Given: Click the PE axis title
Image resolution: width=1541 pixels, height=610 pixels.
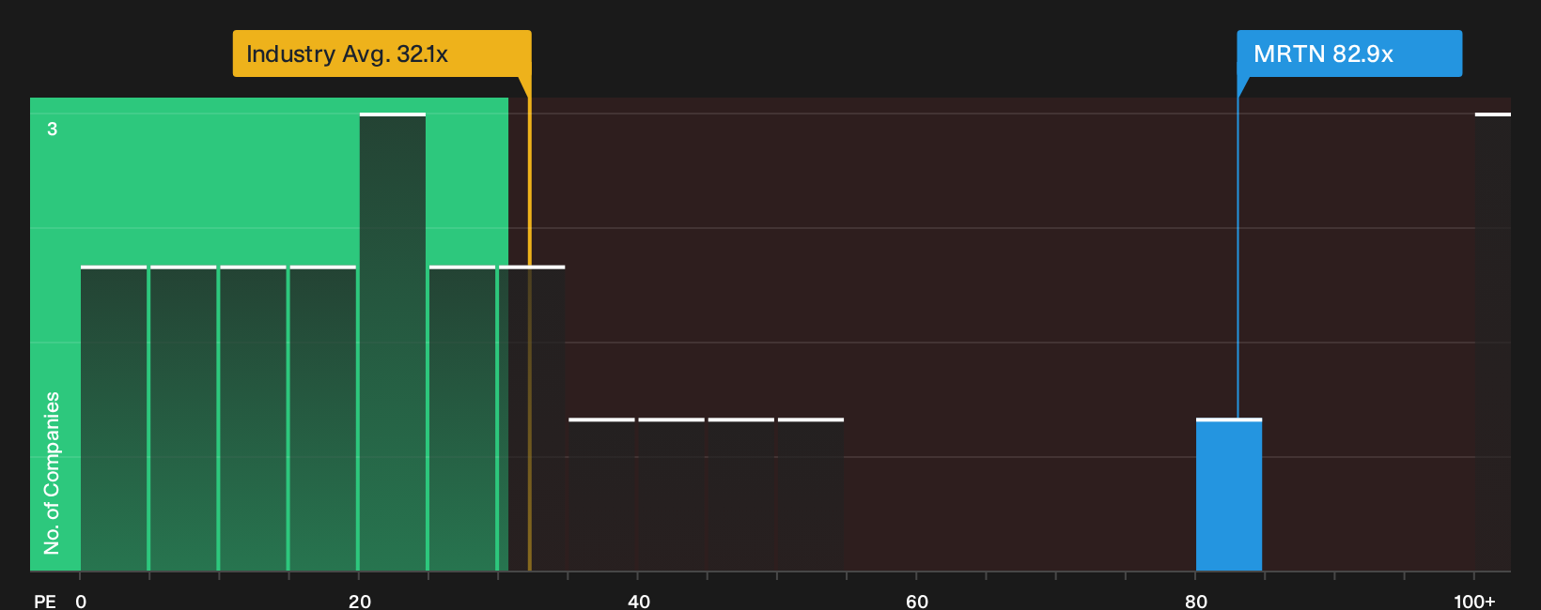Looking at the screenshot, I should 45,601.
